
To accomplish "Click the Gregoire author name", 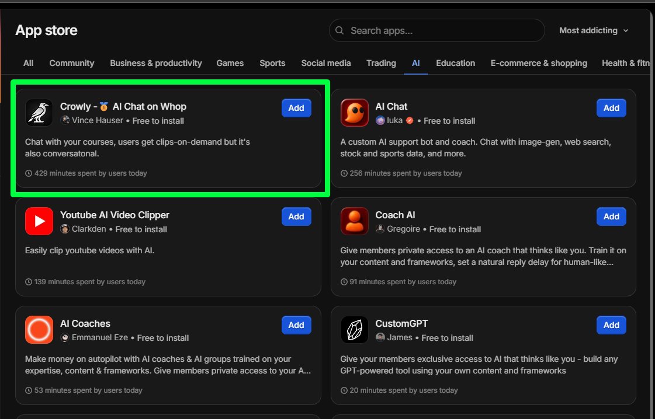I will (404, 229).
